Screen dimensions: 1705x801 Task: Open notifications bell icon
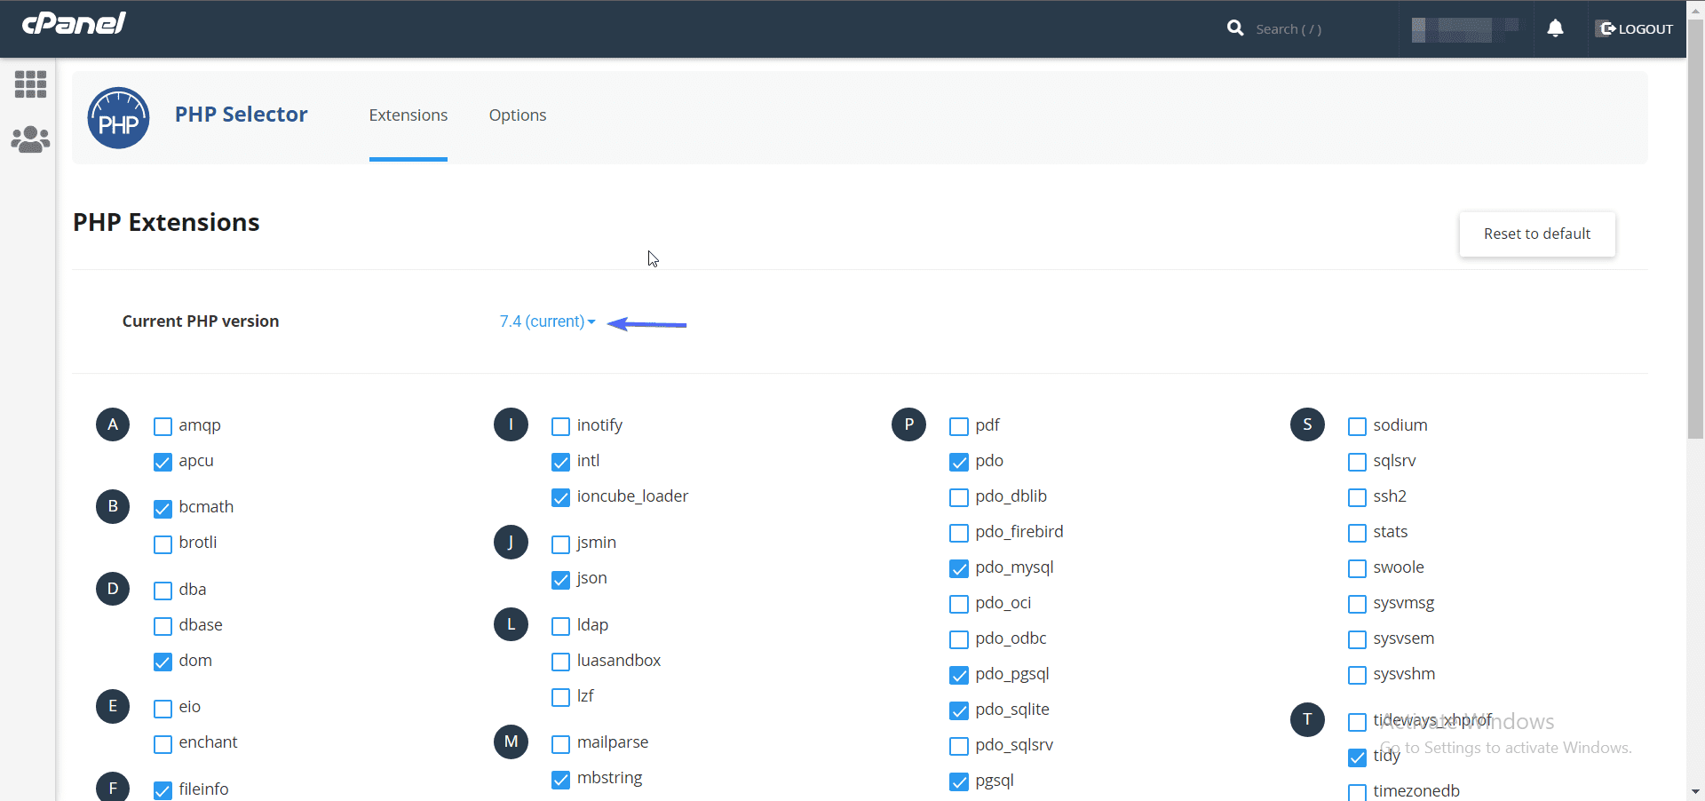click(x=1555, y=28)
